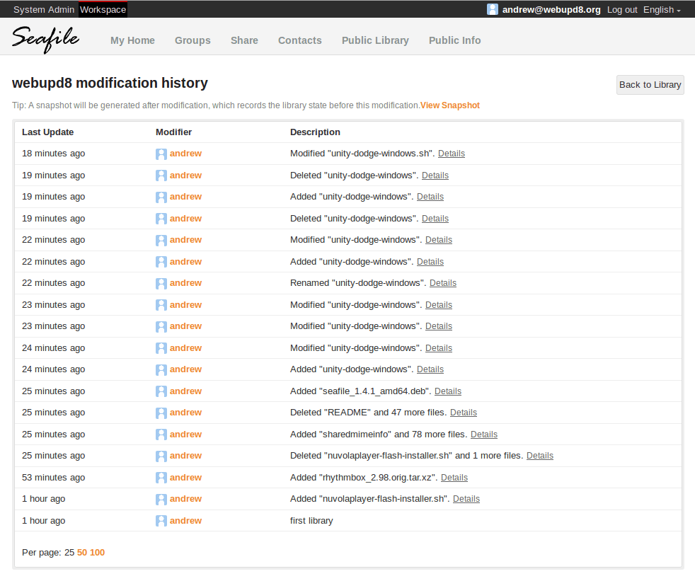
Task: Click avatar icon in the 53 minutes ago row
Action: [x=161, y=478]
